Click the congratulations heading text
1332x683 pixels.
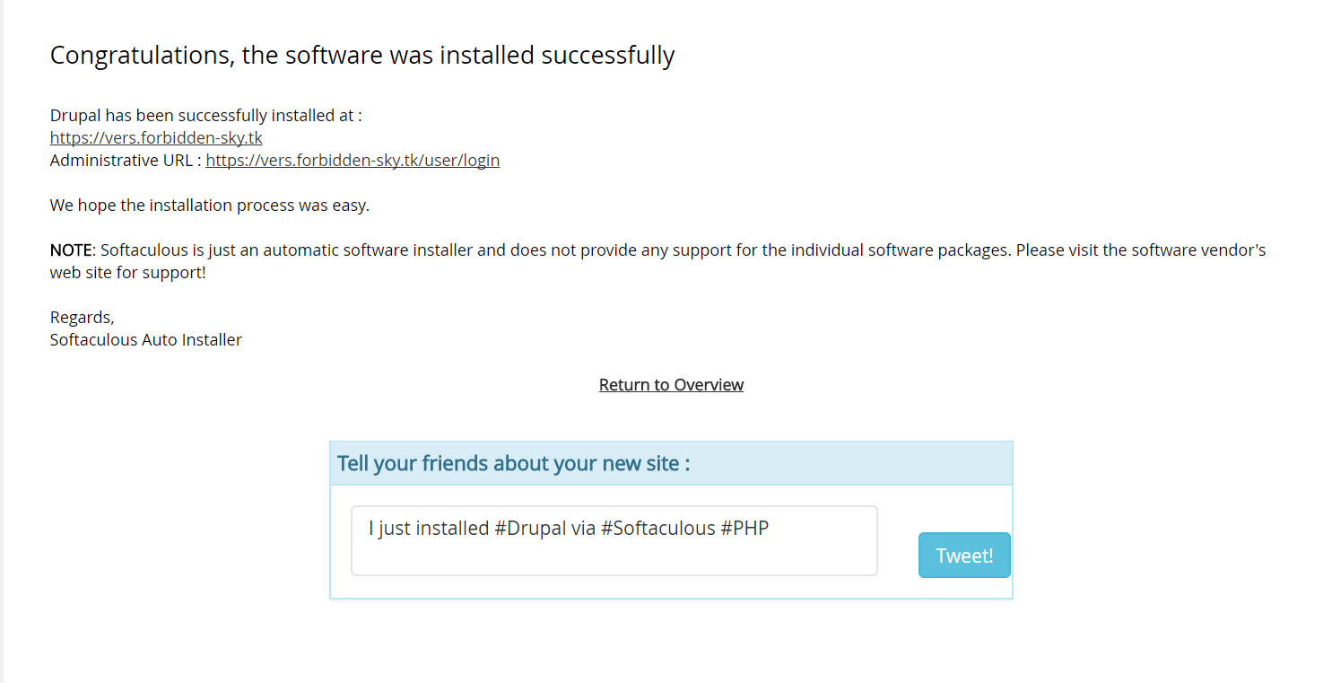361,55
